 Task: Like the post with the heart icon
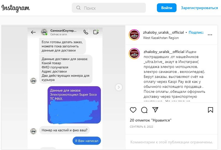133,110
